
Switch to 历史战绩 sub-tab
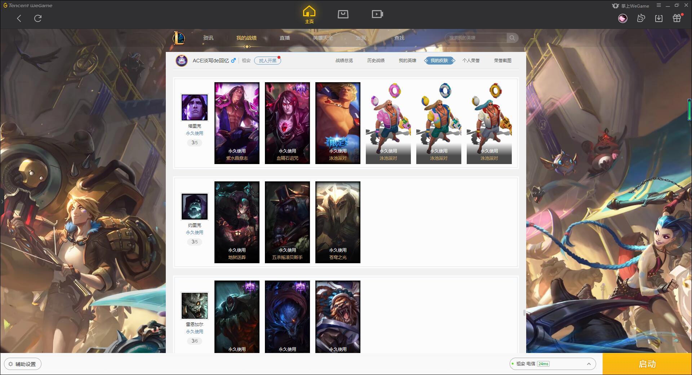376,61
